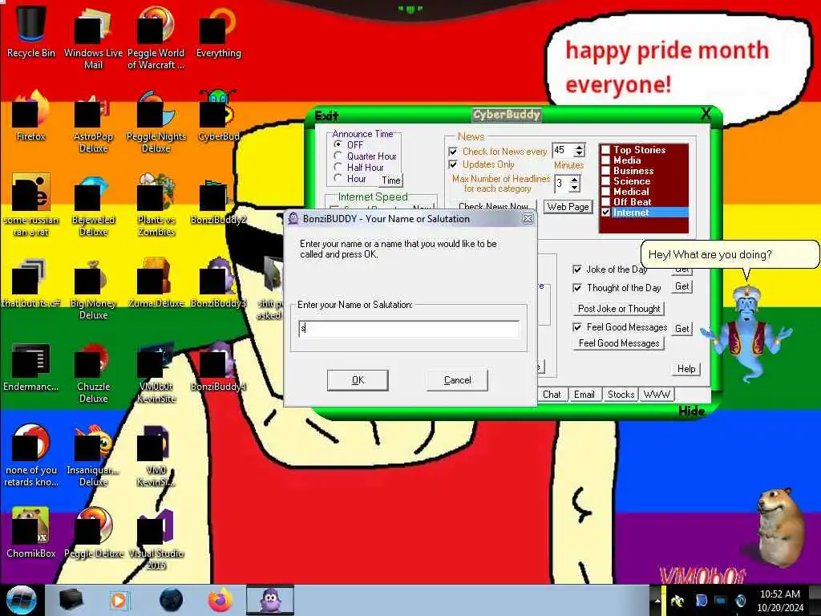Toggle Thought of the Day checkbox

click(x=577, y=288)
